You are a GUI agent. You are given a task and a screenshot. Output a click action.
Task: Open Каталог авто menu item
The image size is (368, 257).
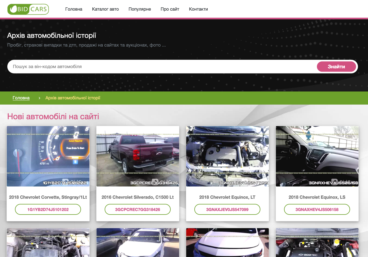(105, 9)
